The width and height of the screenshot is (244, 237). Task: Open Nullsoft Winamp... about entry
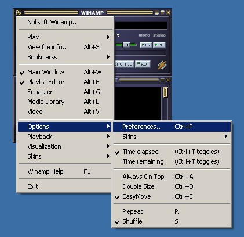[x=65, y=22]
